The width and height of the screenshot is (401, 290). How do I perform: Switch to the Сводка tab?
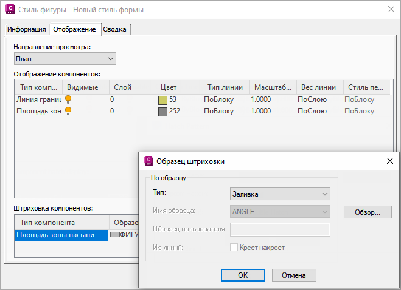(117, 29)
